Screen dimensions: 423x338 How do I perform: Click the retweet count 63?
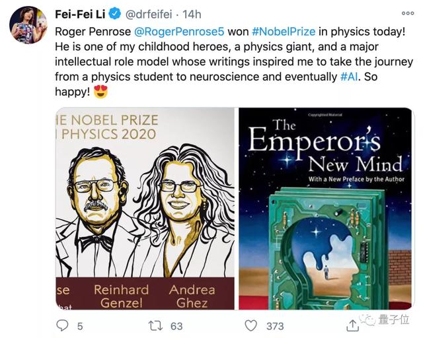pos(176,325)
